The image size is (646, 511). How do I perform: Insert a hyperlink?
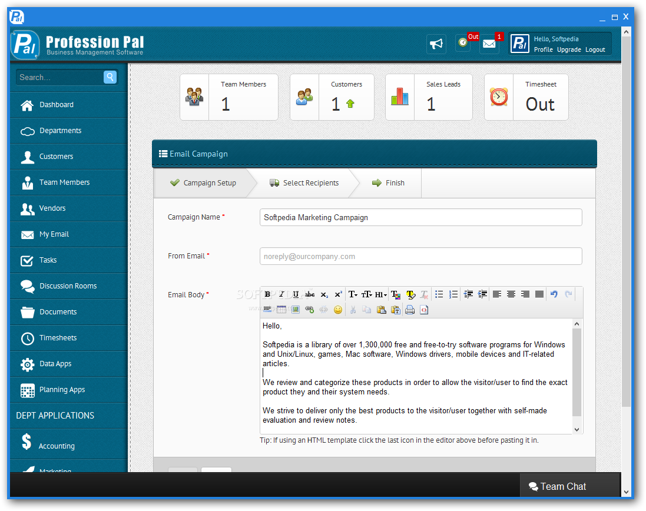coord(309,310)
